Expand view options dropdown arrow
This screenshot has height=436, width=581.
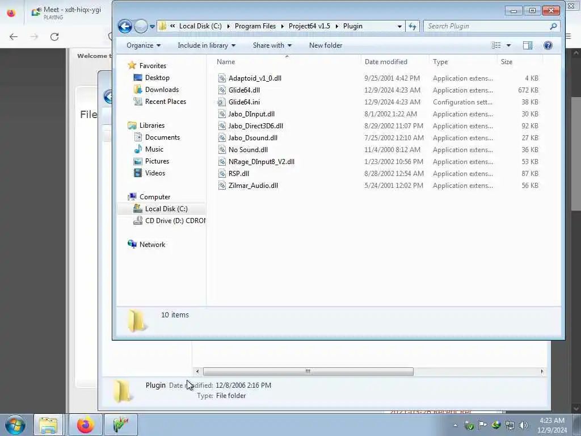pos(508,45)
